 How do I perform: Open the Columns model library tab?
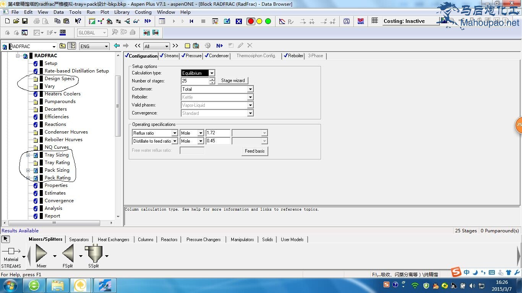146,240
